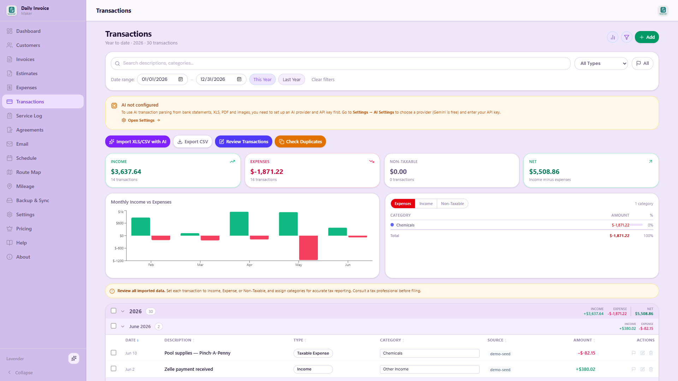Delete the Pool supplies transaction
This screenshot has width=678, height=381.
coord(651,353)
